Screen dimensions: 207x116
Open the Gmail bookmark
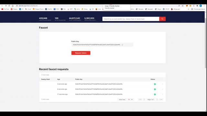[x=28, y=9]
